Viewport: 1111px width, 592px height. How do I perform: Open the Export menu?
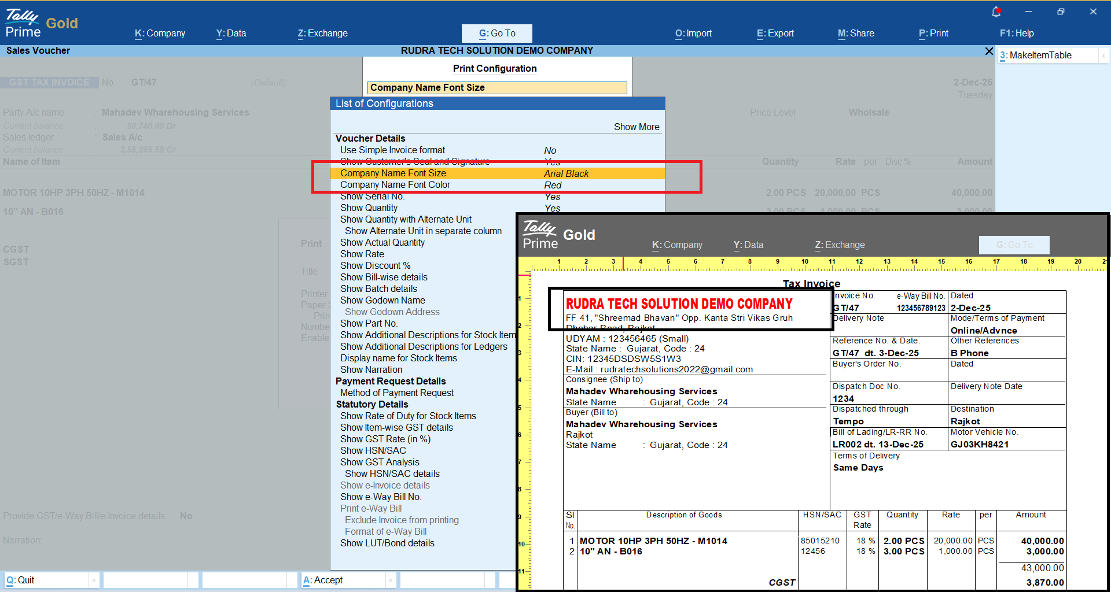(775, 34)
